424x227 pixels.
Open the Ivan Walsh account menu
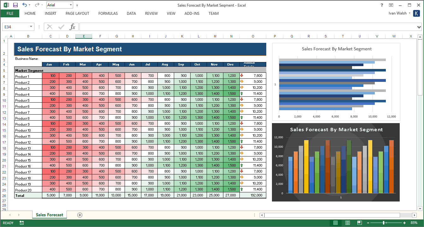tap(398, 13)
